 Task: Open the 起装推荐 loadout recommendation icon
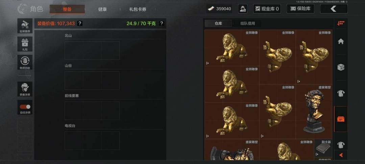click(x=25, y=26)
